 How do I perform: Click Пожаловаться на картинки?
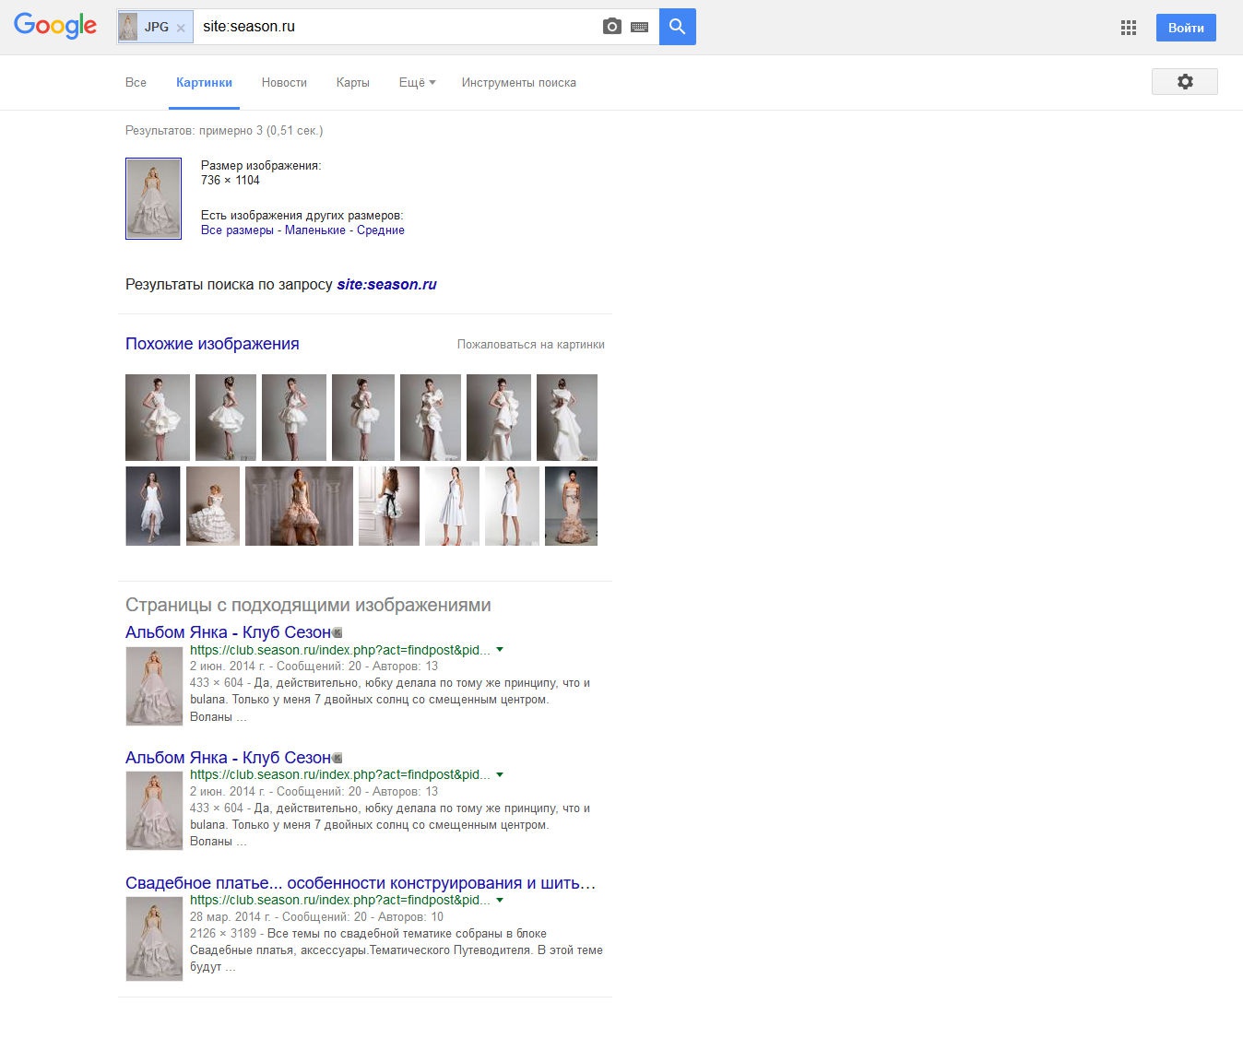(531, 345)
